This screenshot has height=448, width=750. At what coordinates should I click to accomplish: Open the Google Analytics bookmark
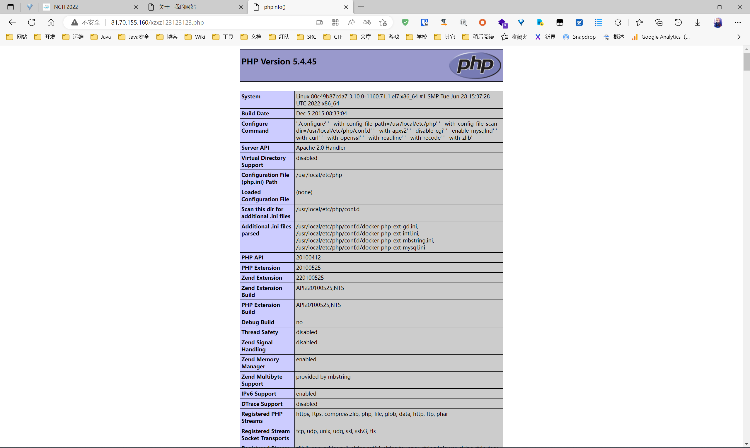click(x=661, y=37)
